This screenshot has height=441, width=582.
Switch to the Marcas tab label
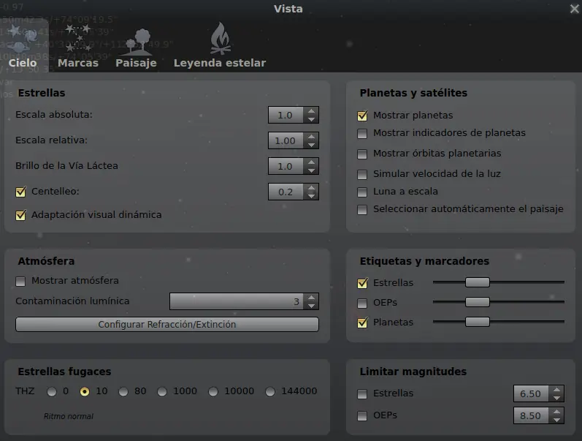click(x=78, y=63)
